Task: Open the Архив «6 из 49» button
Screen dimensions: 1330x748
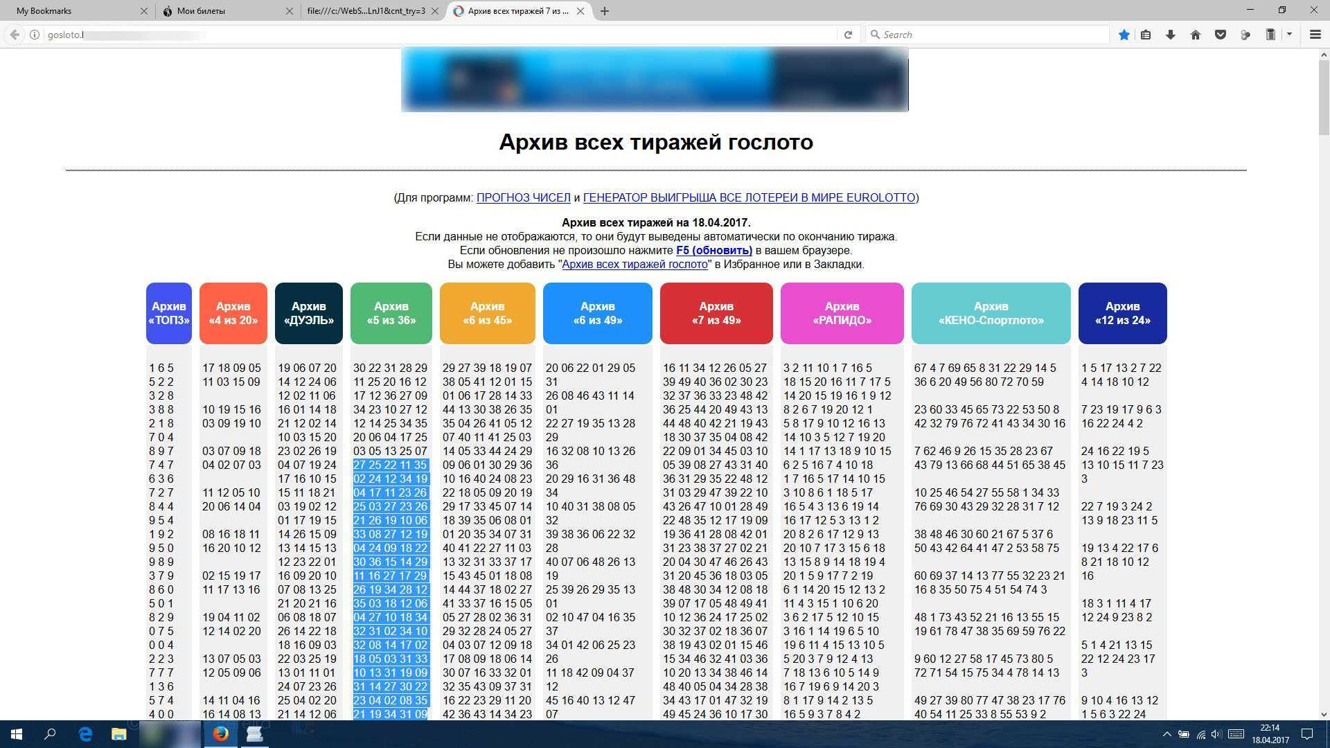Action: pyautogui.click(x=598, y=313)
